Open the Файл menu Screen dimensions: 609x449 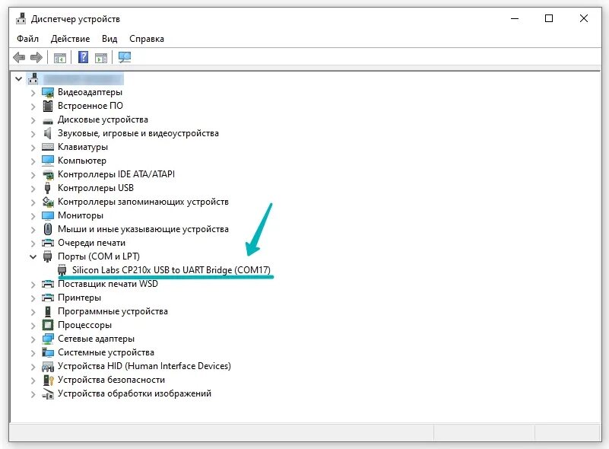27,39
